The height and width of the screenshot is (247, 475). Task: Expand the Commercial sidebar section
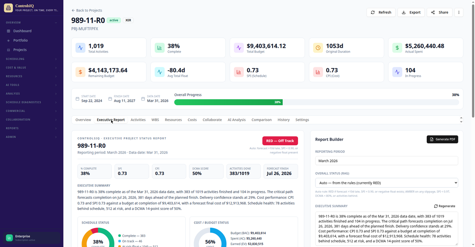(32, 111)
